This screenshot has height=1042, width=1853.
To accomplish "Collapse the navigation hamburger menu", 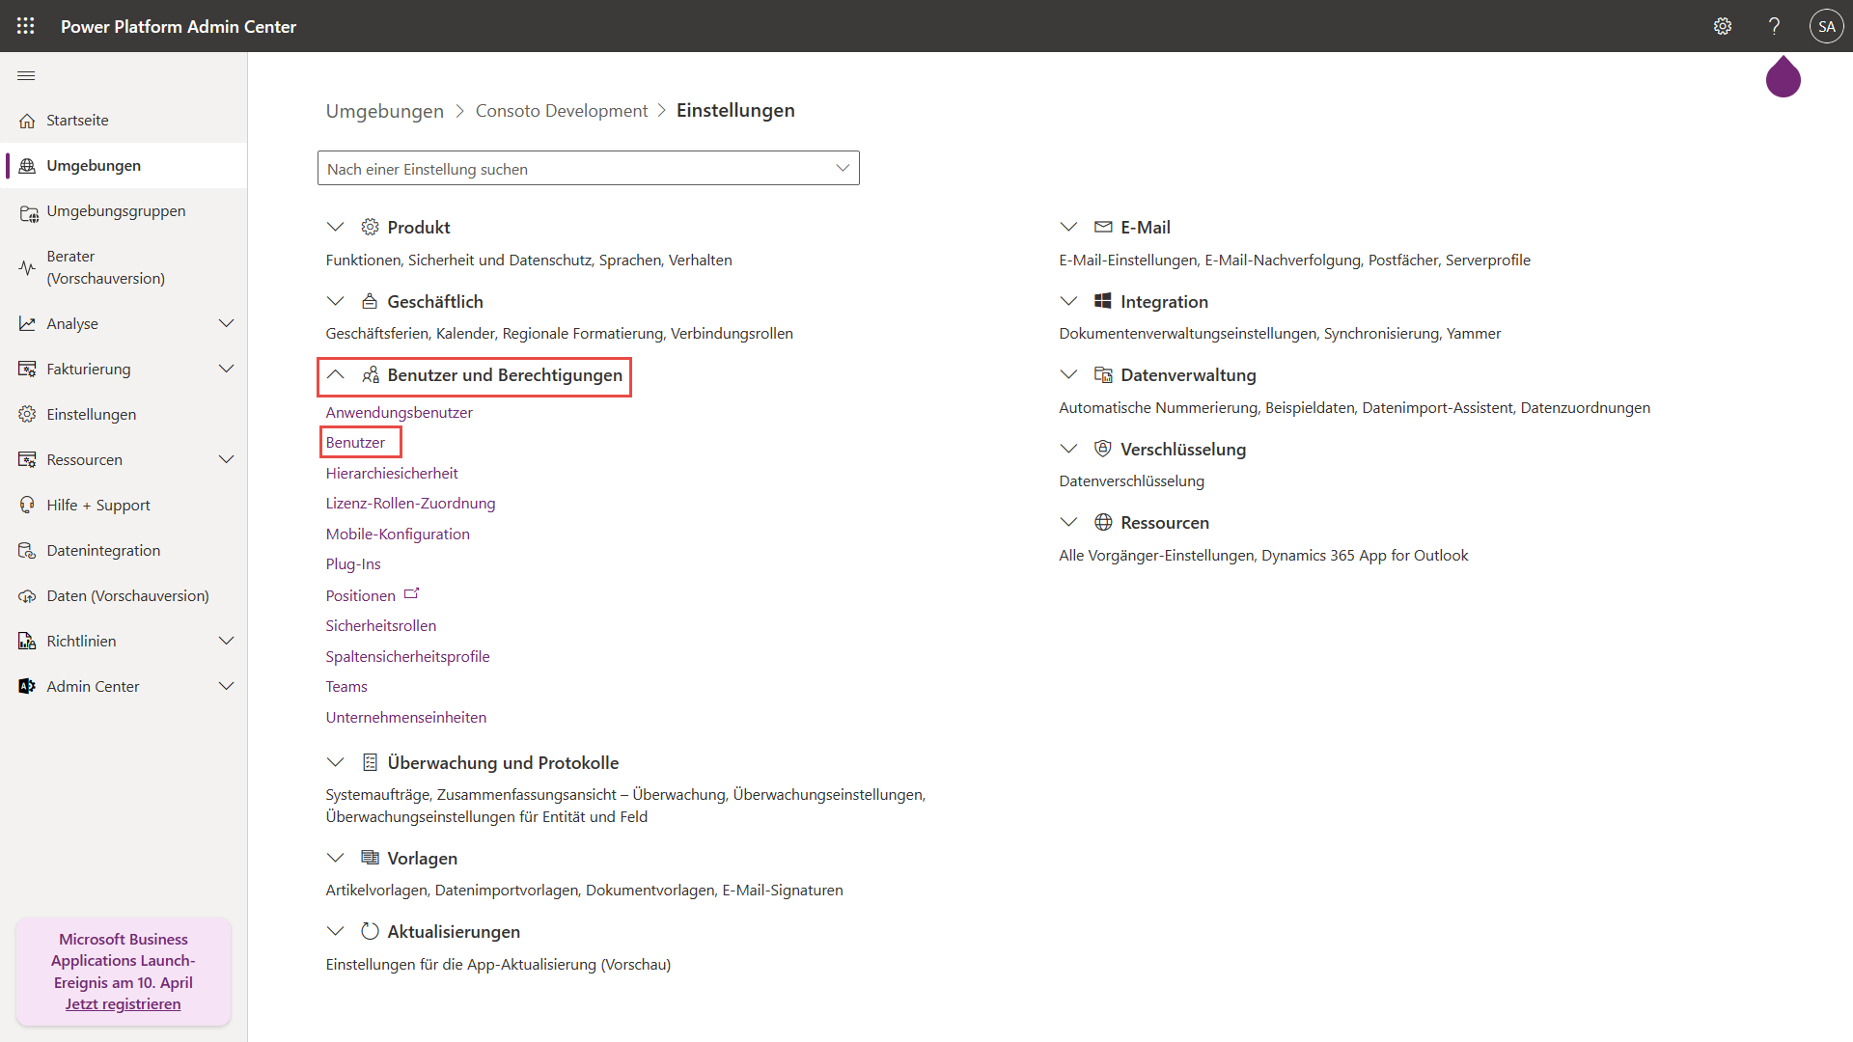I will [26, 75].
